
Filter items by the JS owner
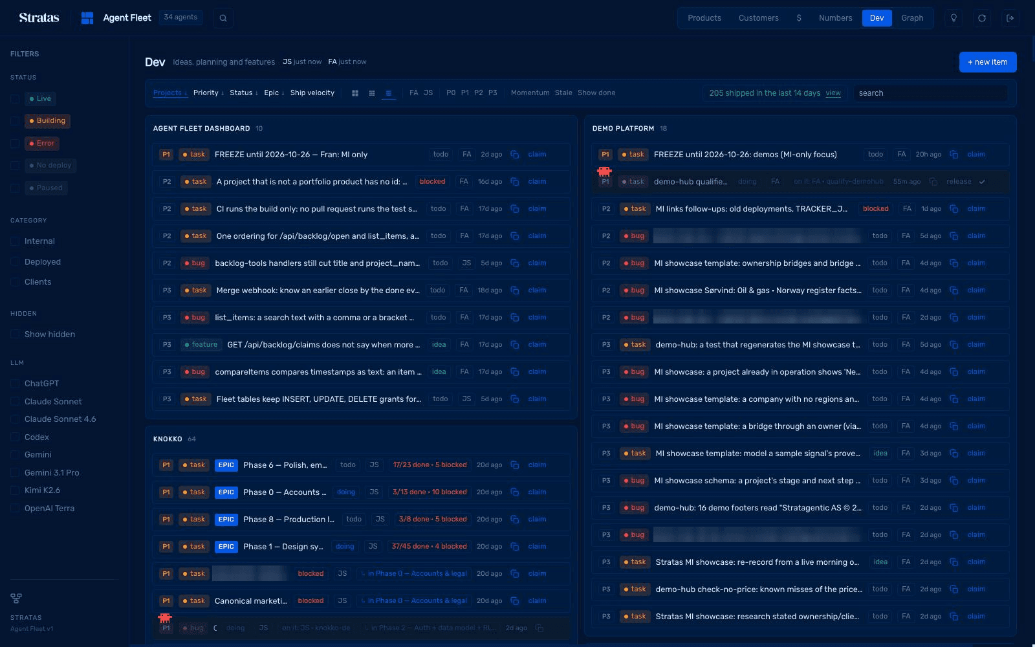[x=428, y=93]
